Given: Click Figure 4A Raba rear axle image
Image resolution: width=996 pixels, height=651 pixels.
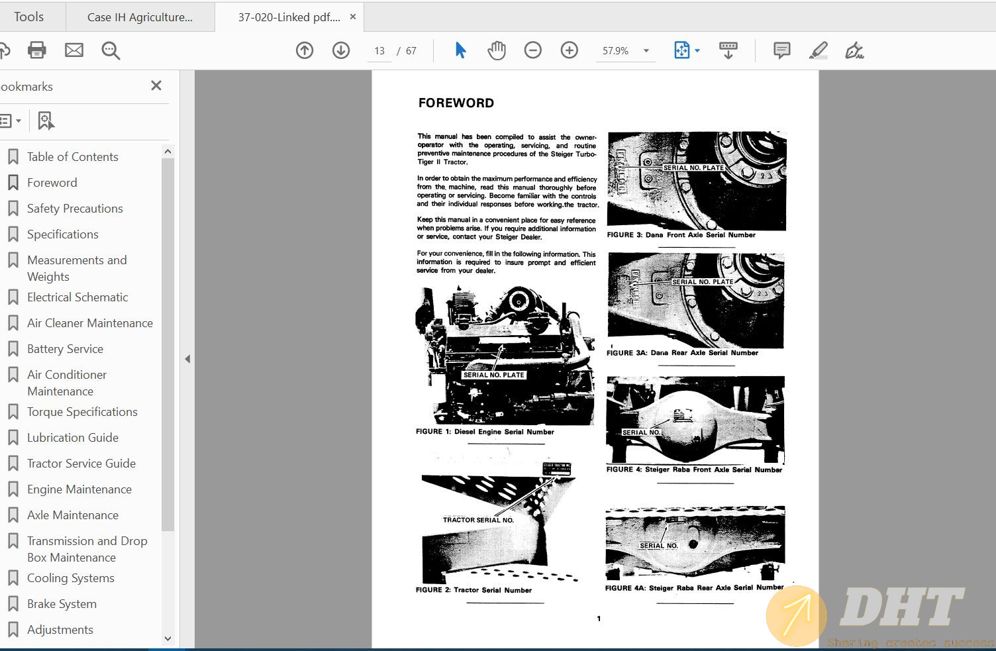Looking at the screenshot, I should coord(695,543).
